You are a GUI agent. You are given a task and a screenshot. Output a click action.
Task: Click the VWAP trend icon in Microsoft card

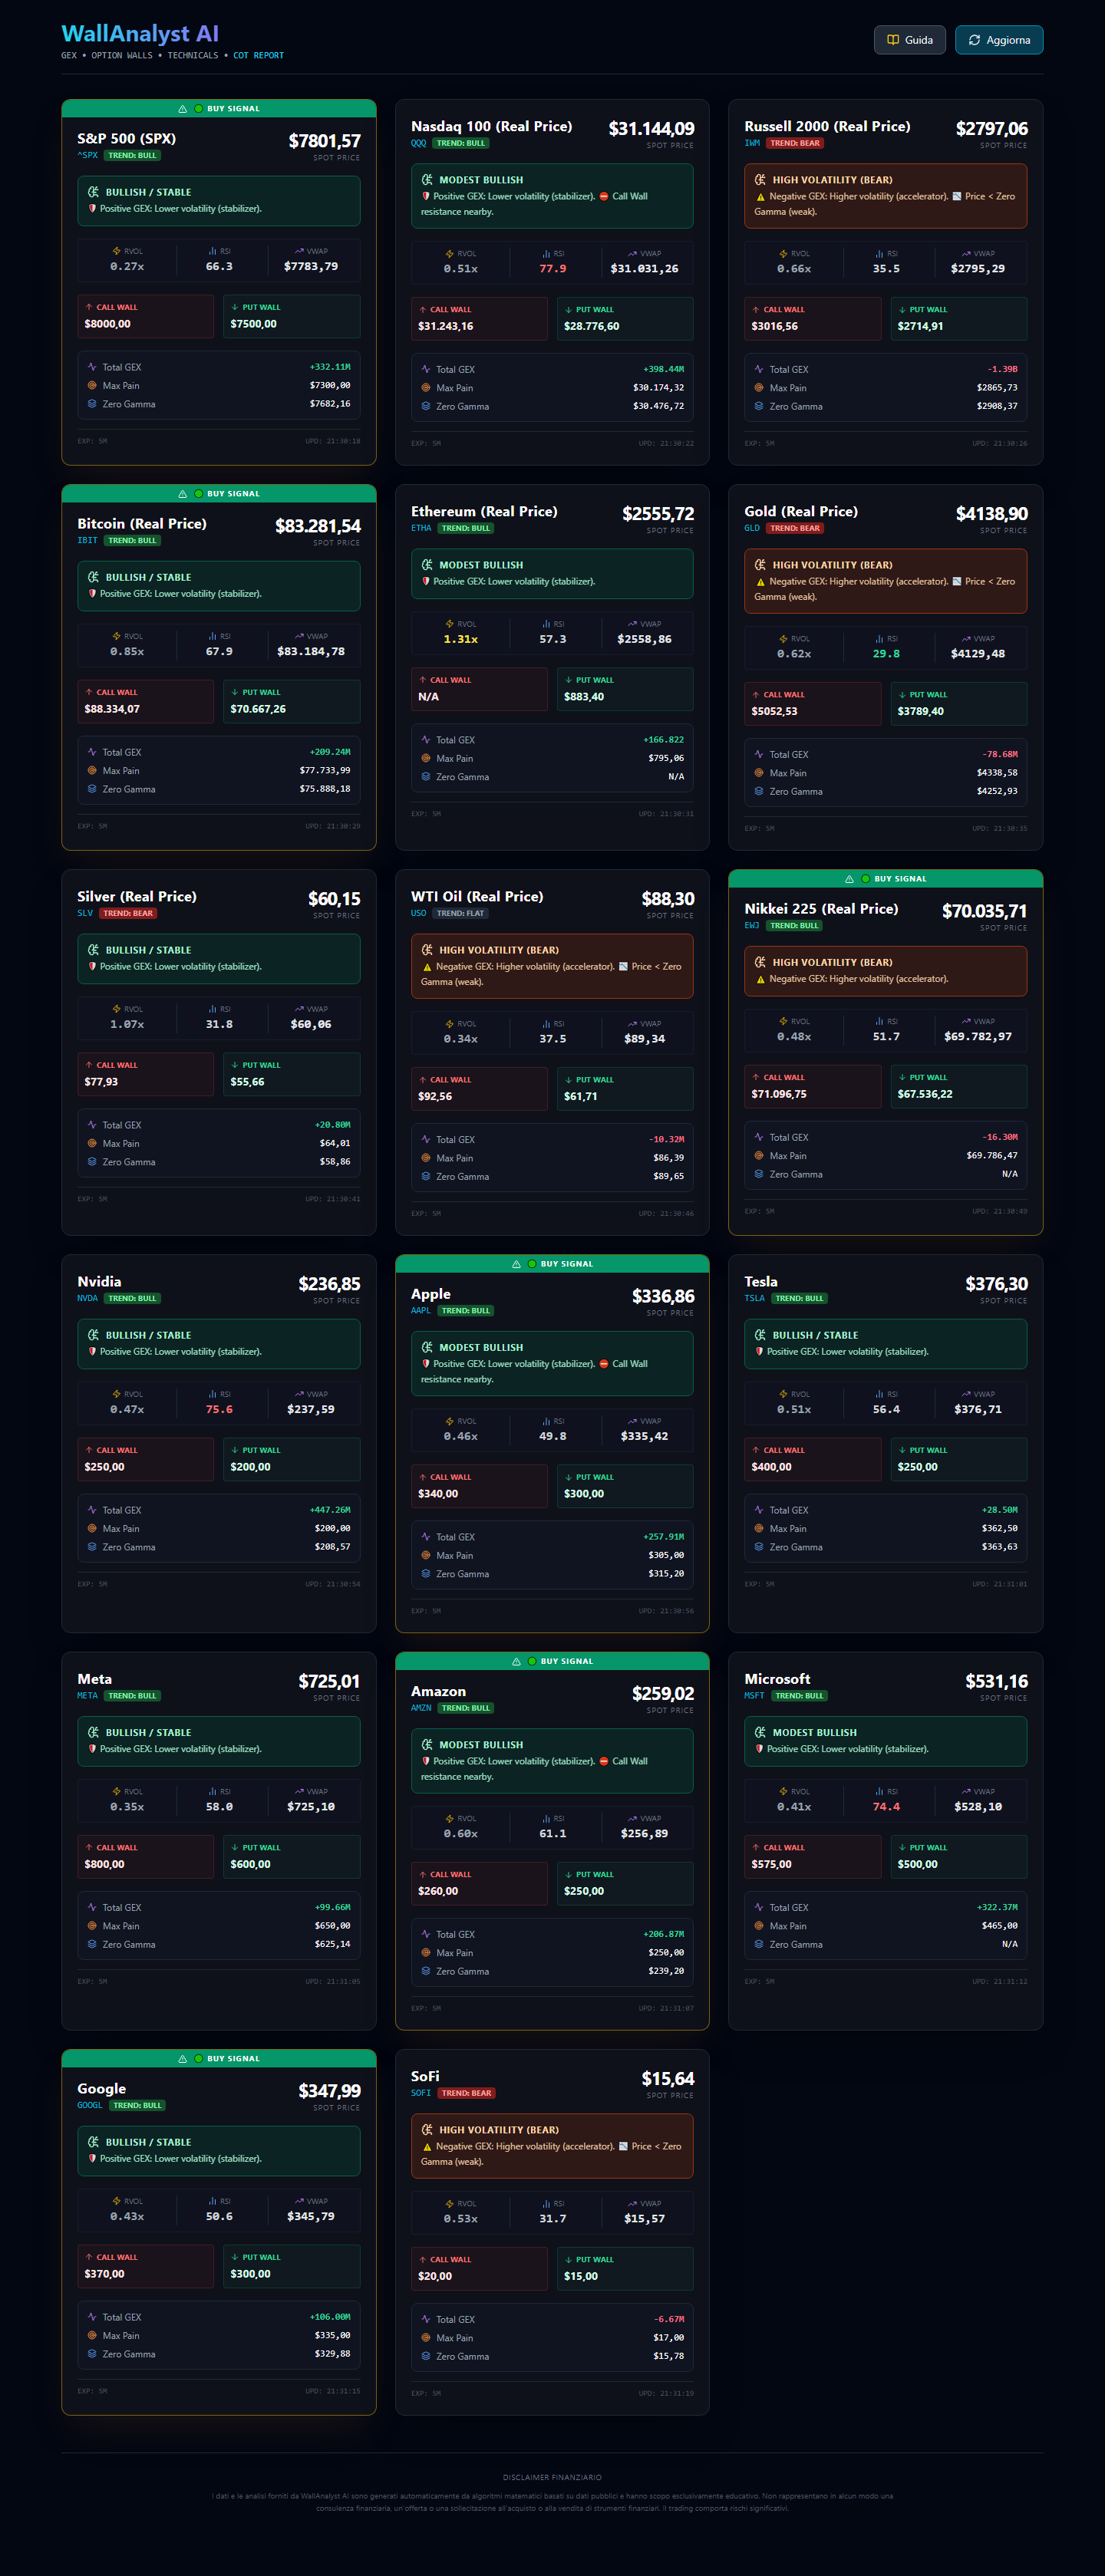click(x=965, y=1791)
